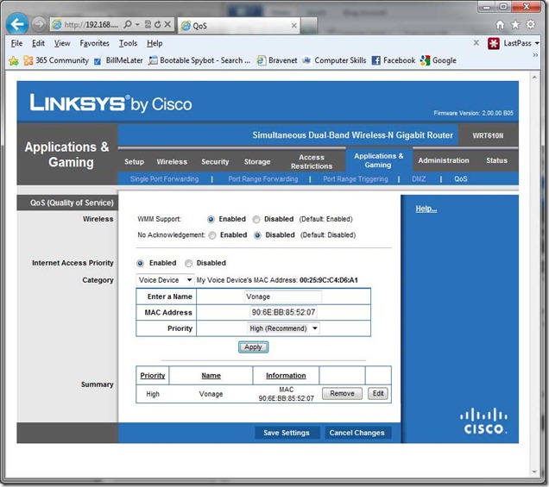Open the File menu

(x=16, y=43)
